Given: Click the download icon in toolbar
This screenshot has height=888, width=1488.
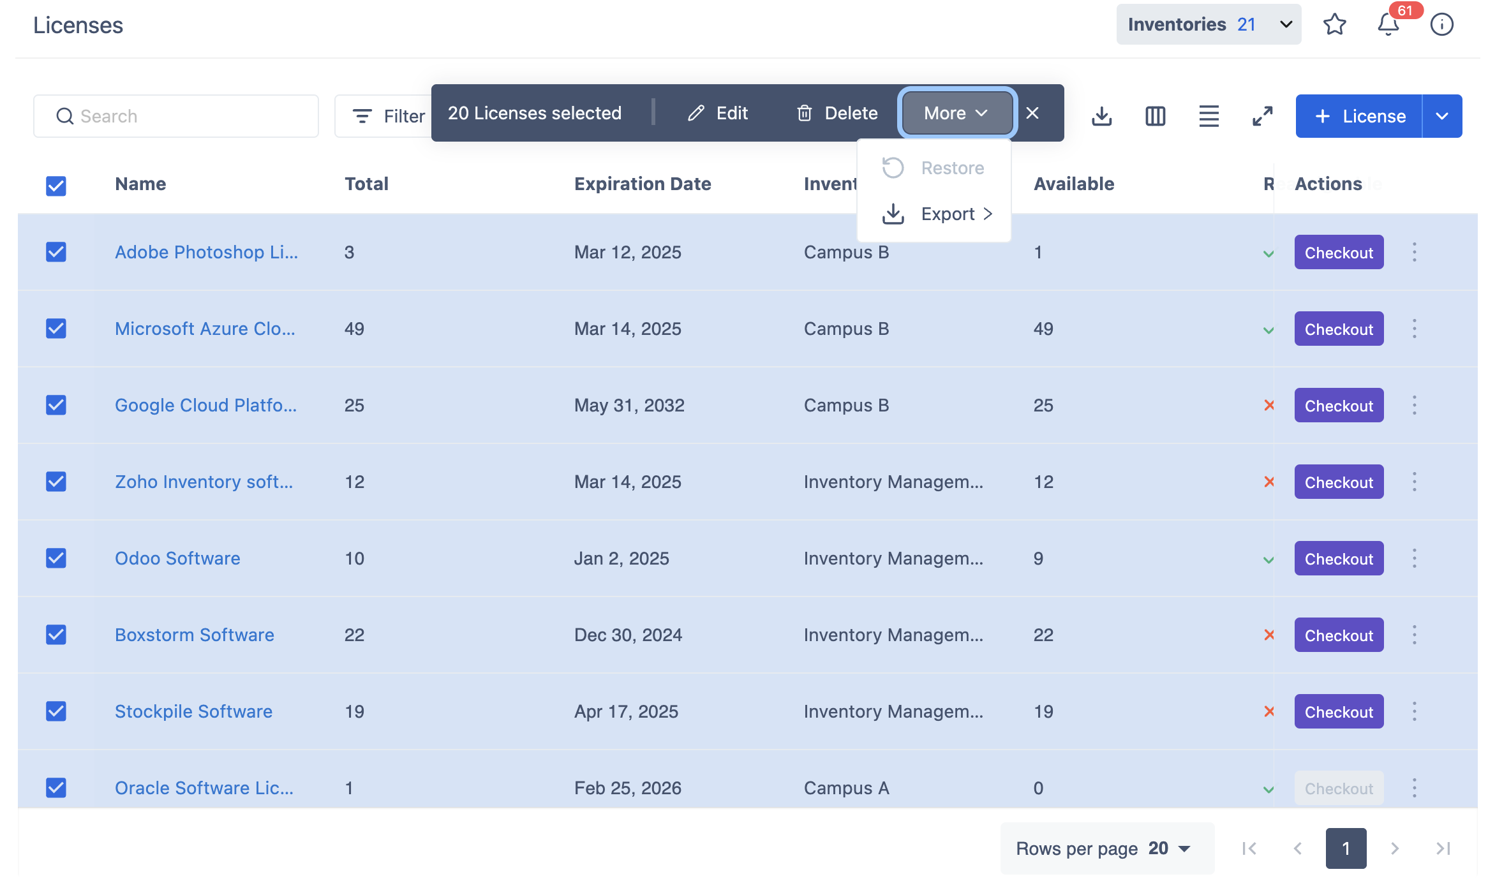Looking at the screenshot, I should tap(1101, 116).
